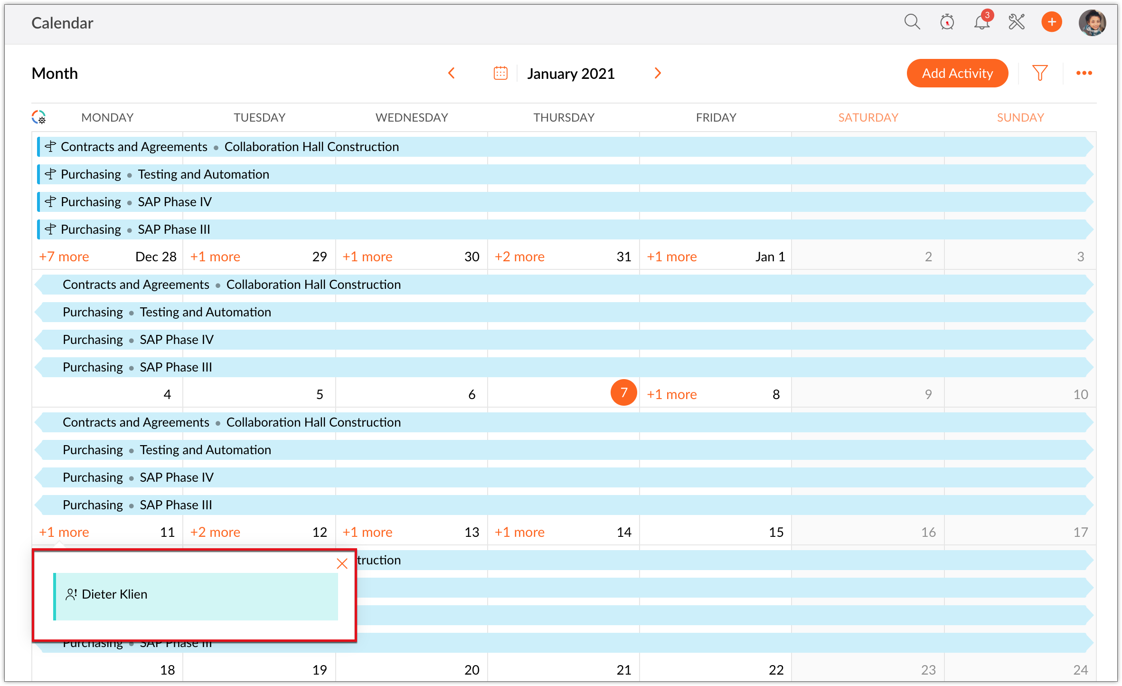This screenshot has height=686, width=1122.
Task: Expand +2 more on Dec 31
Action: [519, 257]
